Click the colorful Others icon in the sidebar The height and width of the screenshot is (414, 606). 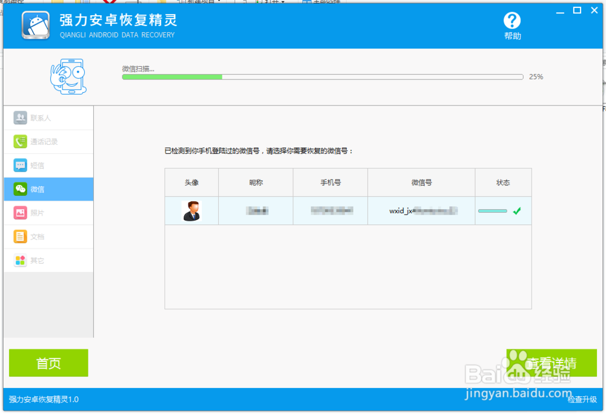tap(20, 260)
